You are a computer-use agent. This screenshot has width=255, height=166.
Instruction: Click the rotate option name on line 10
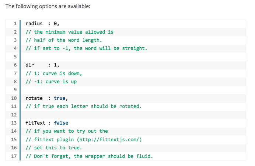pyautogui.click(x=34, y=98)
